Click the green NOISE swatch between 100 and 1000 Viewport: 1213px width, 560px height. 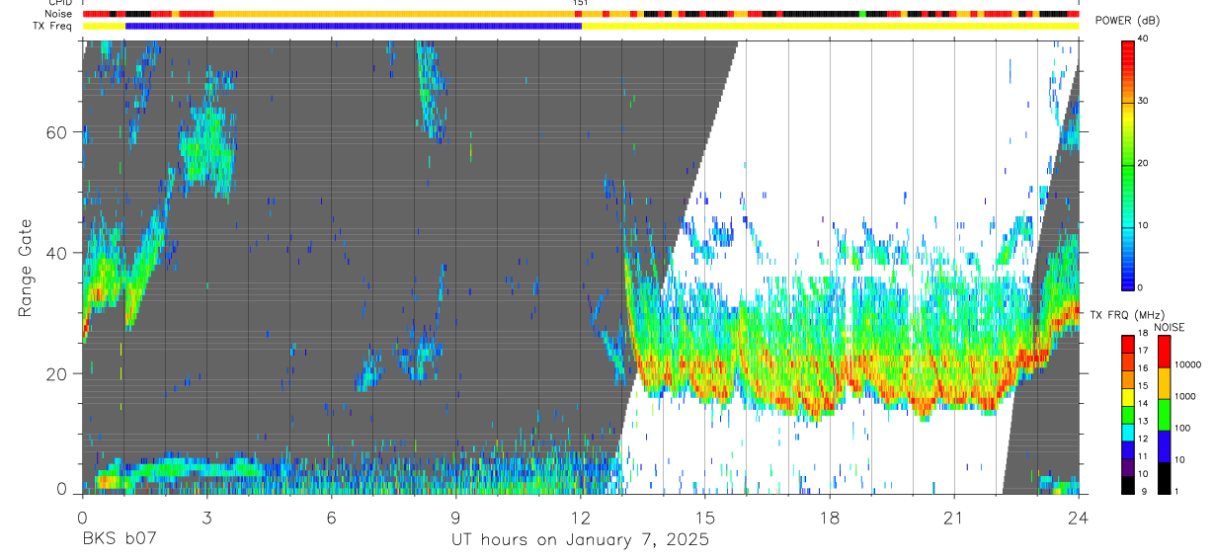pos(1164,414)
